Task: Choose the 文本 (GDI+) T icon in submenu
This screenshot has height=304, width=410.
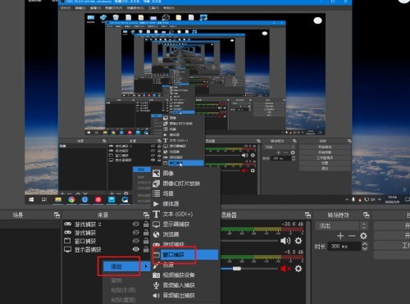Action: (x=156, y=214)
